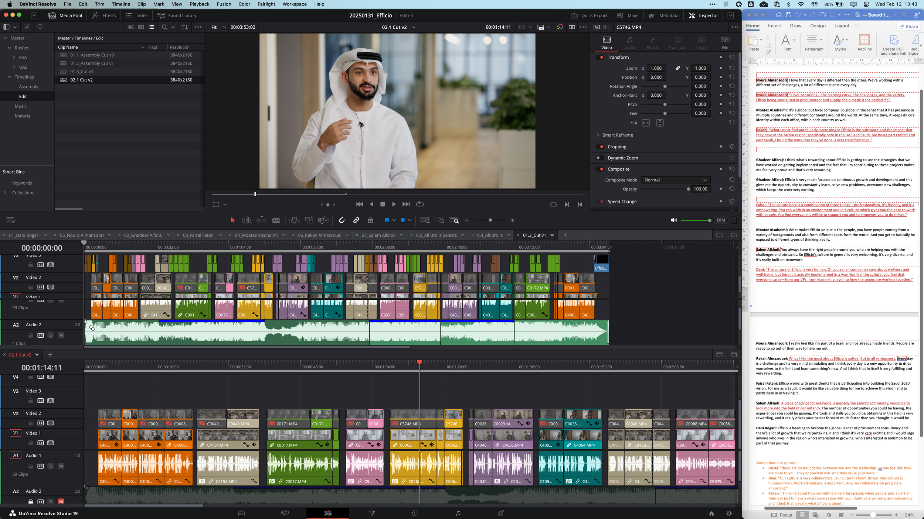Viewport: 924px width, 519px height.
Task: Open the audio Mixer panel
Action: [x=628, y=16]
